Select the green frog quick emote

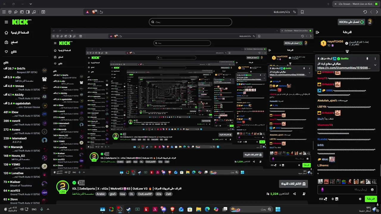[x=344, y=181]
